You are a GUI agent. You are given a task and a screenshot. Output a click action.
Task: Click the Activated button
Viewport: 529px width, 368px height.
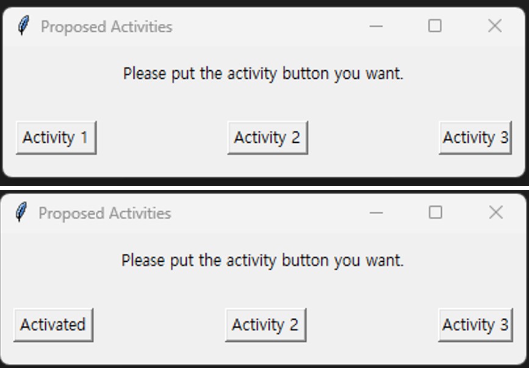point(53,325)
